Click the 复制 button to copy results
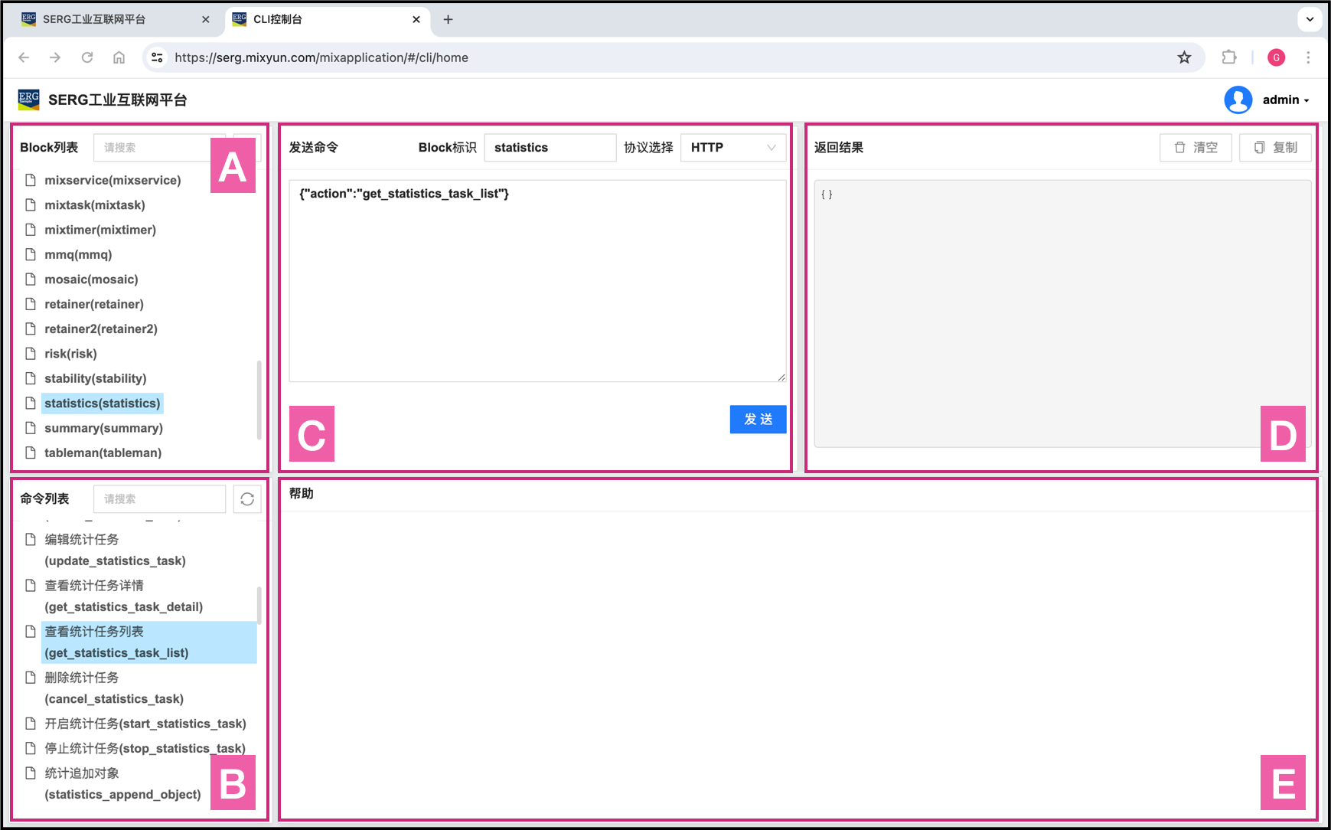Viewport: 1331px width, 830px height. 1275,148
